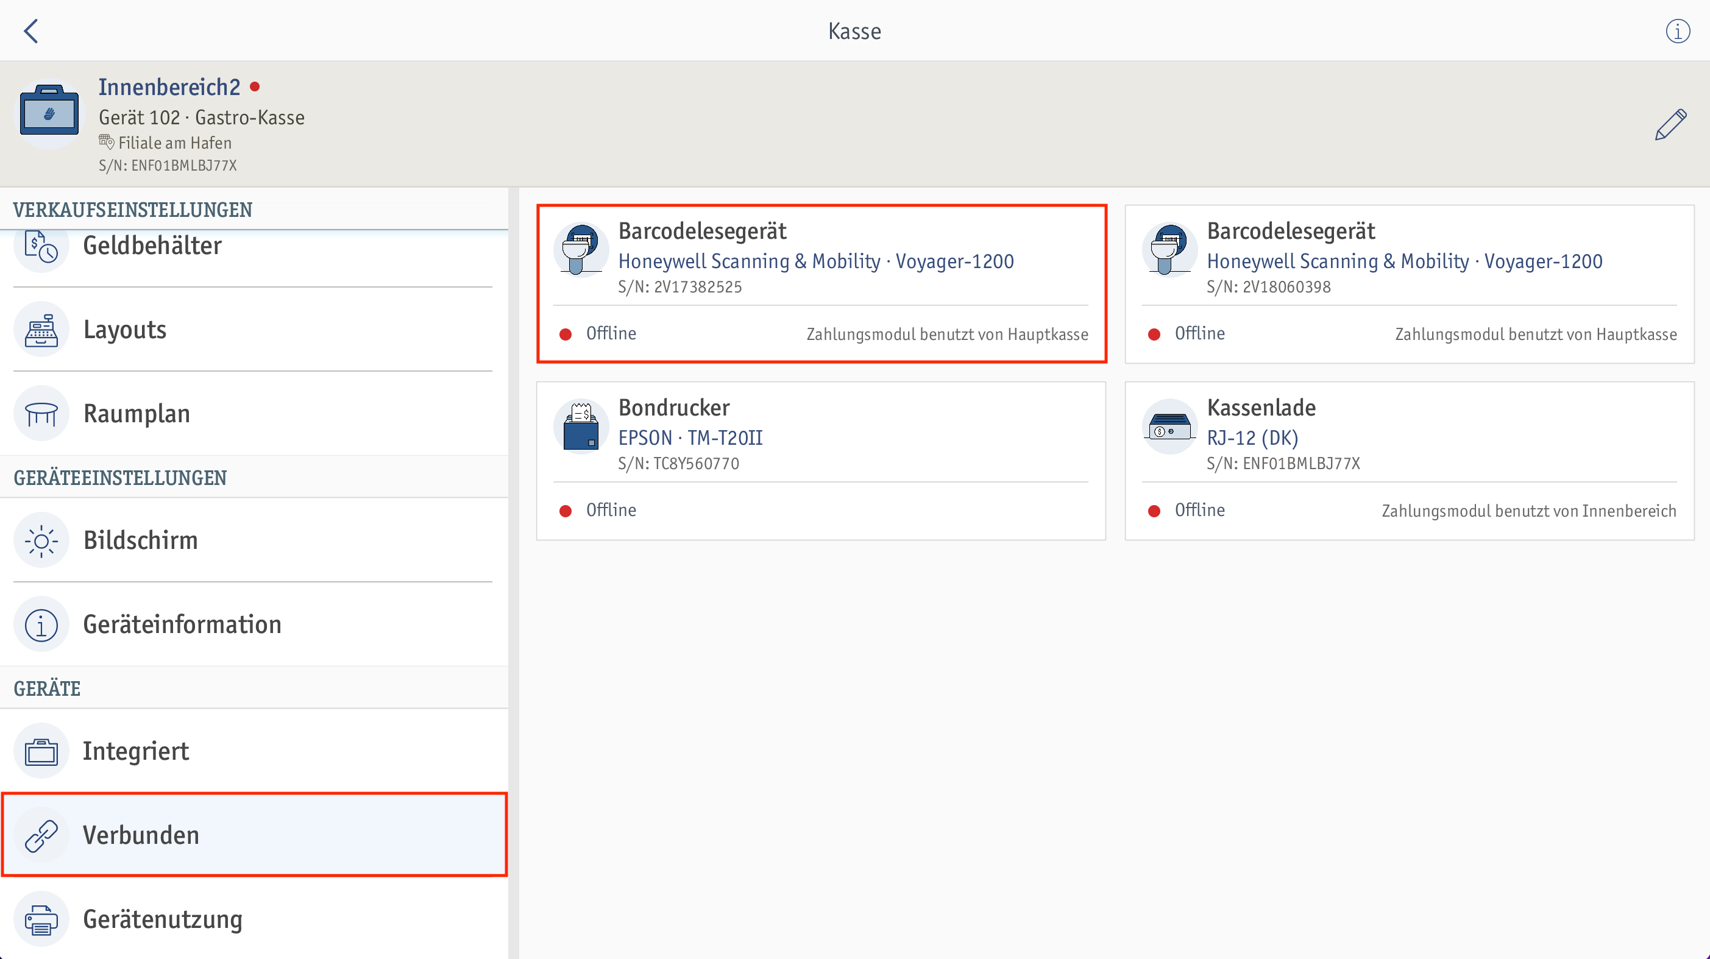Click the GERÄTEEINSTELLUNGEN section header
Viewport: 1710px width, 959px height.
coord(120,478)
